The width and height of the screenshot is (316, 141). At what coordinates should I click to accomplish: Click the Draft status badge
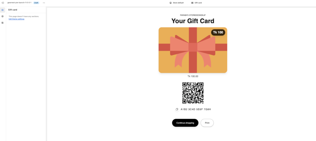[x=36, y=3]
